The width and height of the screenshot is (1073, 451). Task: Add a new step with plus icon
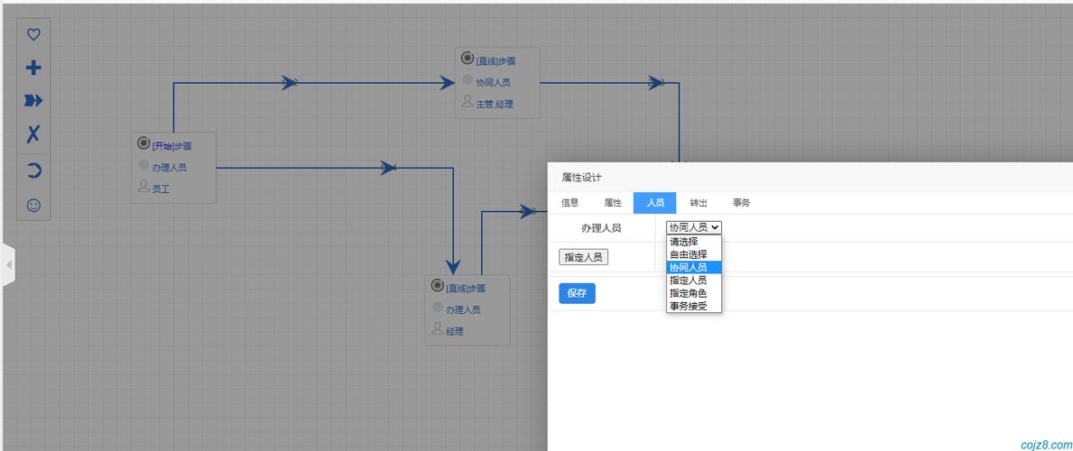pos(32,68)
